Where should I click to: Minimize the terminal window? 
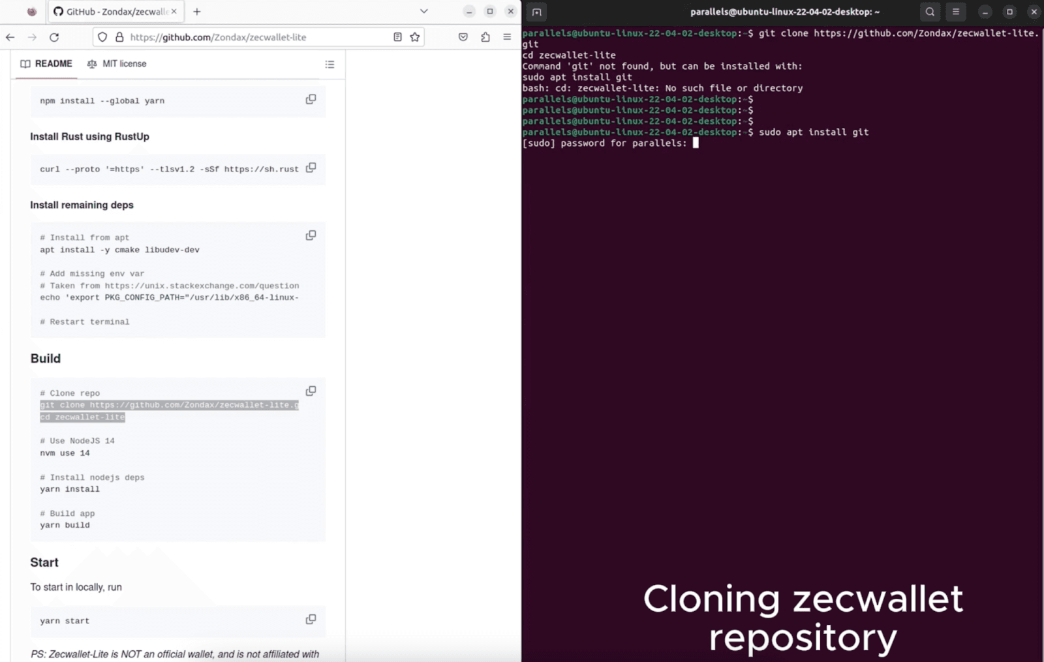985,12
